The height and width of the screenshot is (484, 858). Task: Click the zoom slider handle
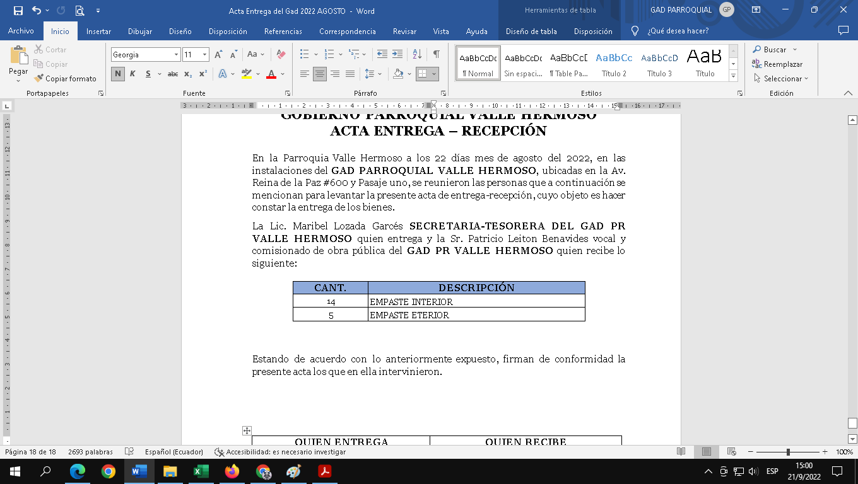point(788,452)
